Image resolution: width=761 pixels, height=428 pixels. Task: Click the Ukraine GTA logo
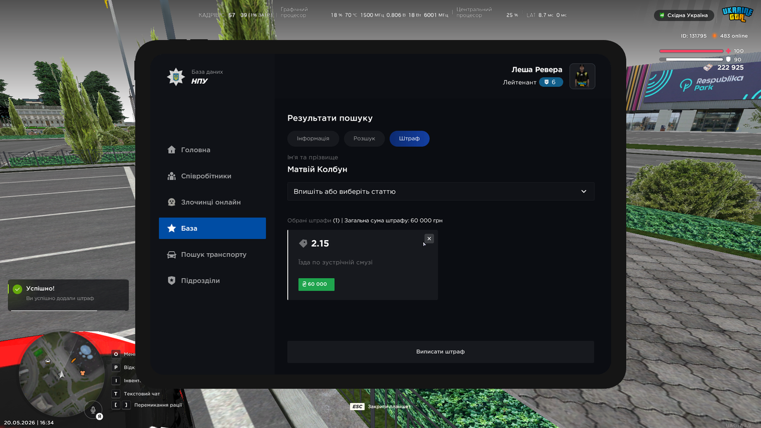(x=737, y=13)
